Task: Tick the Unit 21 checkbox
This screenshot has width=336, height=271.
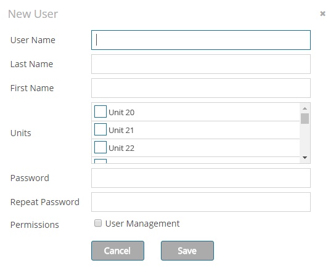Action: pyautogui.click(x=100, y=129)
